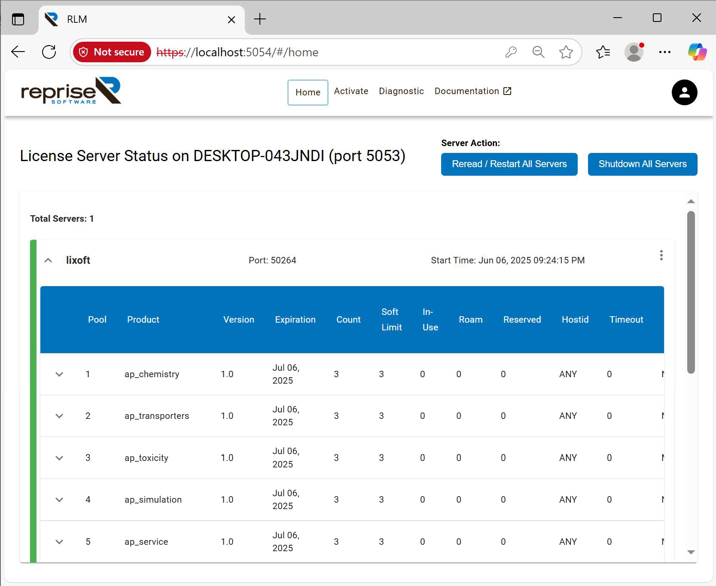The height and width of the screenshot is (586, 716).
Task: Reload the page with the refresh icon
Action: pyautogui.click(x=49, y=52)
